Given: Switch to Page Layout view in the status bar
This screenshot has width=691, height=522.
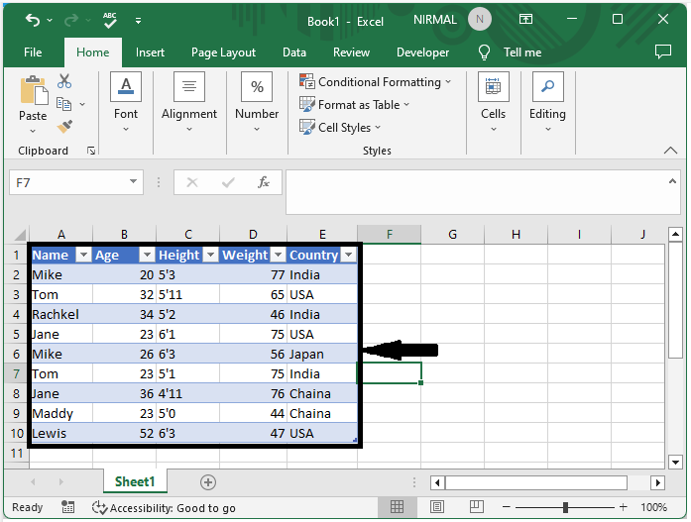Looking at the screenshot, I should 437,507.
